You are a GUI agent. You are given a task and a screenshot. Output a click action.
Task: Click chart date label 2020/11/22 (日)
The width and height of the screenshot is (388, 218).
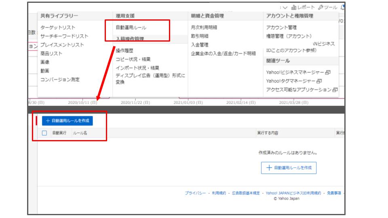tap(135, 103)
